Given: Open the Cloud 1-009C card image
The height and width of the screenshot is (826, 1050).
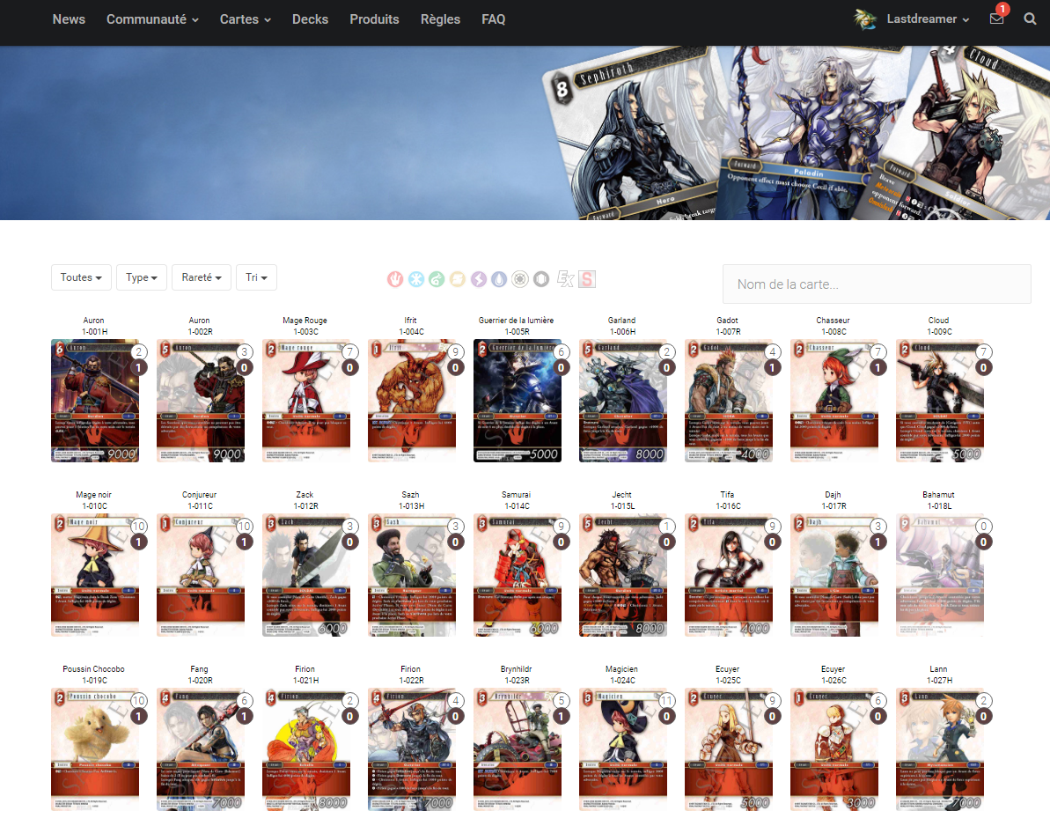Looking at the screenshot, I should coord(940,401).
